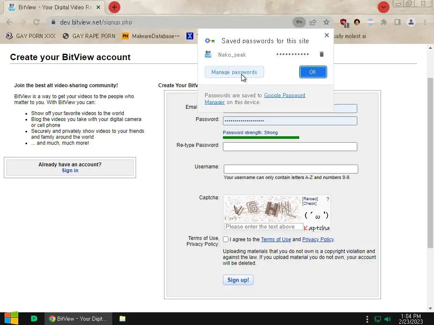The image size is (434, 325).
Task: Click the captcha help question mark
Action: coord(328,199)
